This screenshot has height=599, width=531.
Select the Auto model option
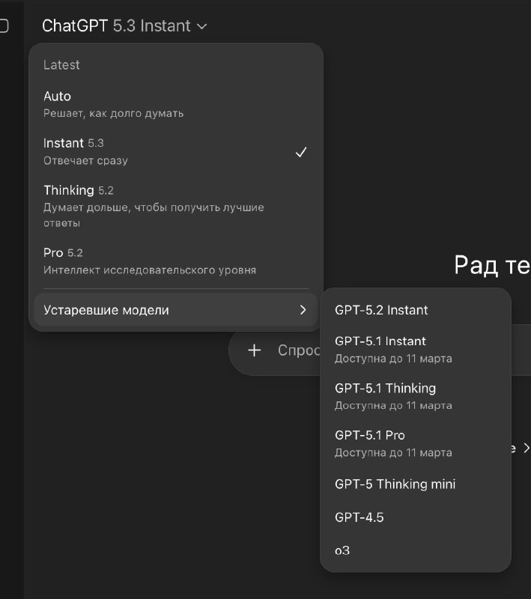pyautogui.click(x=112, y=104)
